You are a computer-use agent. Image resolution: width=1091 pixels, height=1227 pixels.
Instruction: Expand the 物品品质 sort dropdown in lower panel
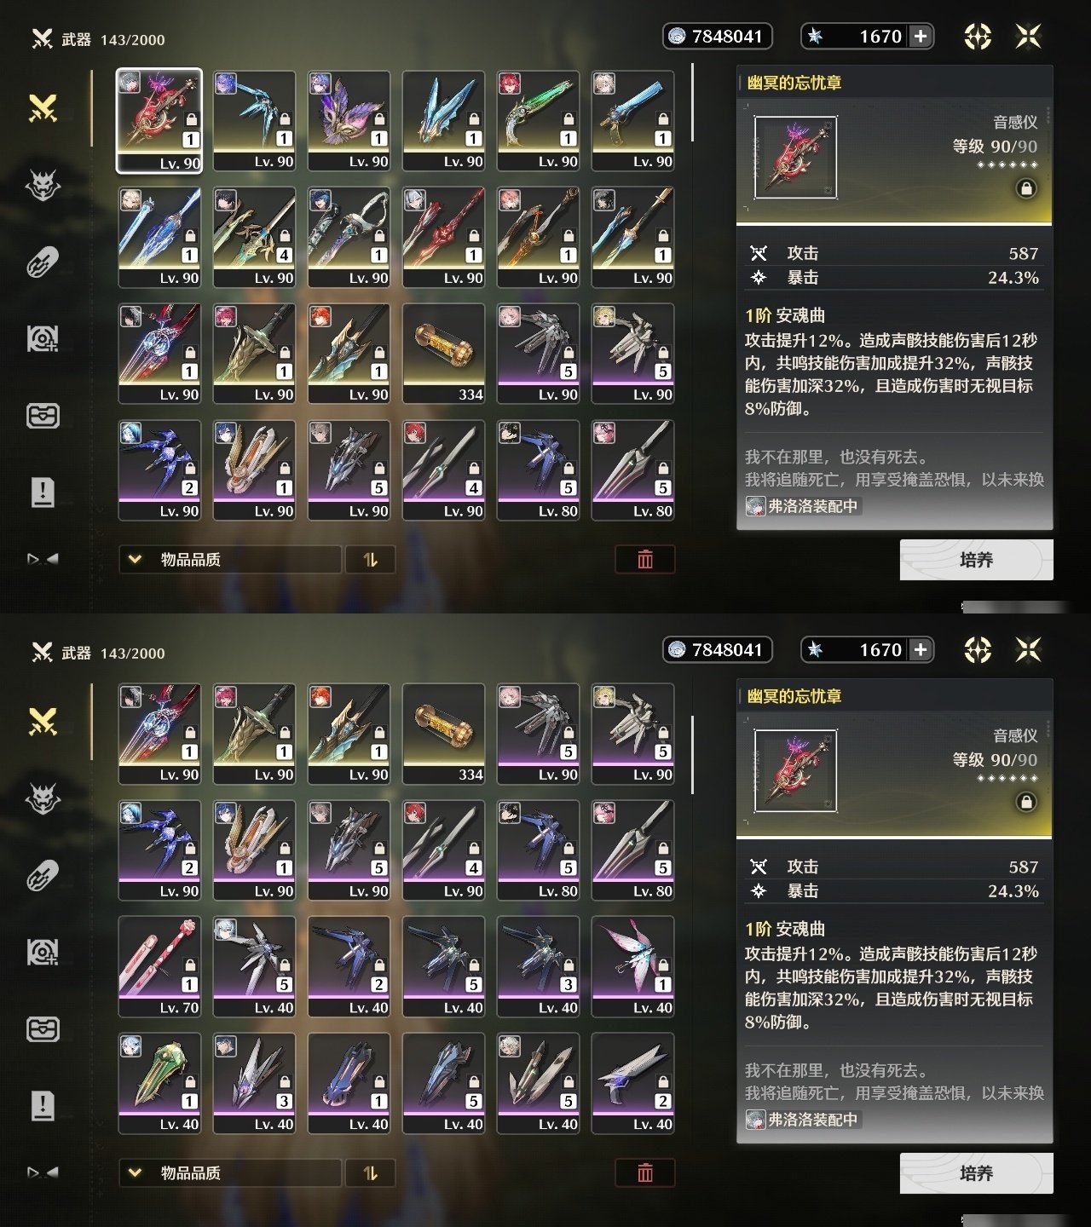(230, 1172)
